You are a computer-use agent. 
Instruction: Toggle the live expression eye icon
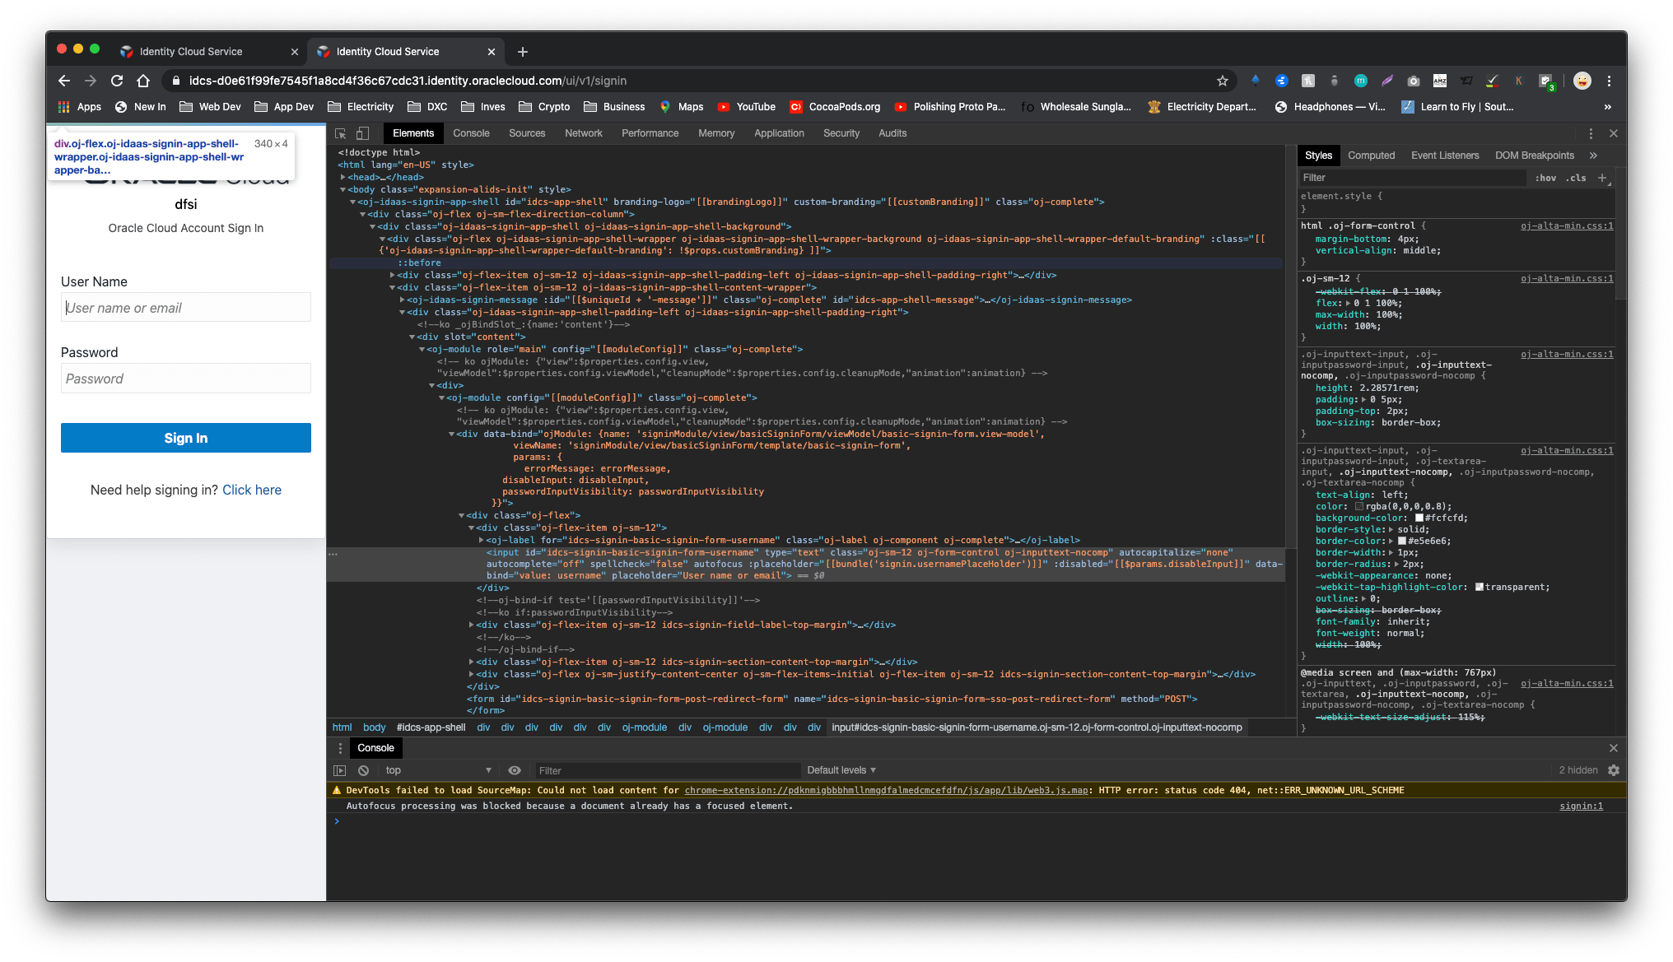tap(515, 770)
